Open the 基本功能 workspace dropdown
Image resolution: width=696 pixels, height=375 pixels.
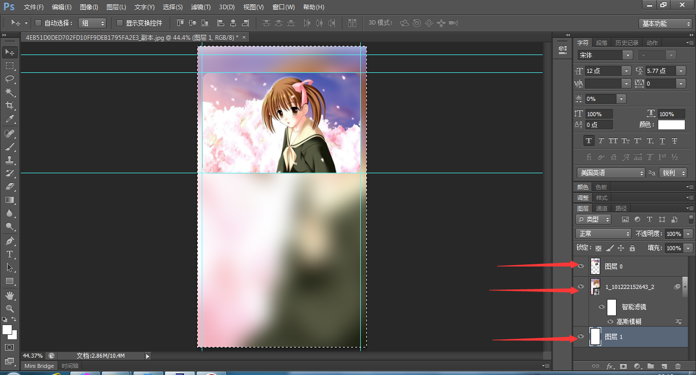click(x=665, y=23)
